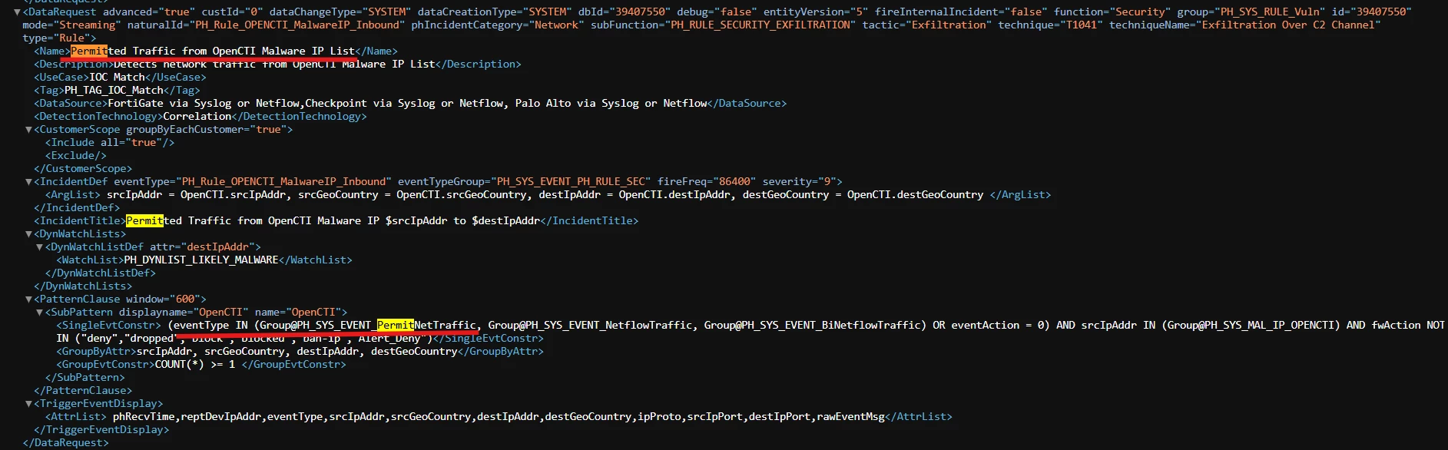This screenshot has width=1448, height=450.
Task: Click the Description text 'Detects network traffic from OpenCTI'
Action: 224,65
